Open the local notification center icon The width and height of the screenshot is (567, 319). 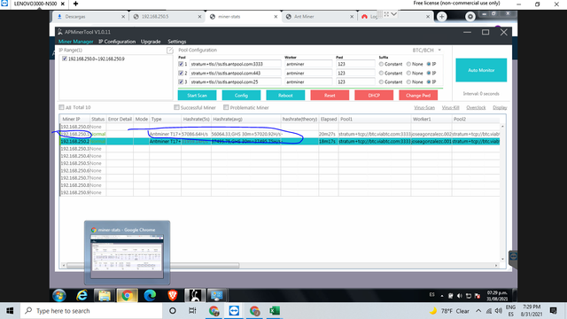(553, 311)
